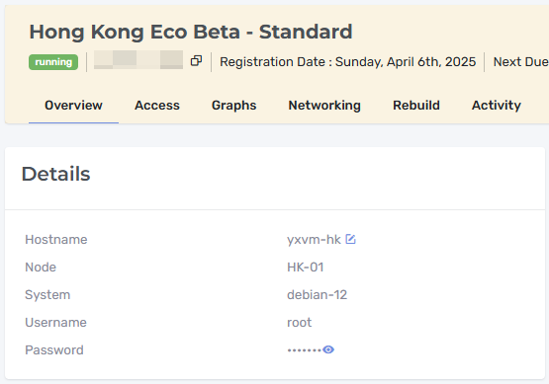The width and height of the screenshot is (549, 384).
Task: Click the Details section heading
Action: (56, 174)
